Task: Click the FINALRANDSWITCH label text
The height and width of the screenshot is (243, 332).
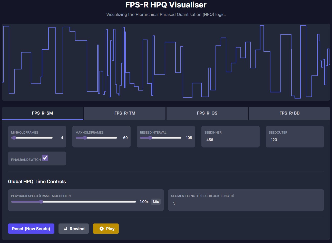Action: tap(26, 160)
